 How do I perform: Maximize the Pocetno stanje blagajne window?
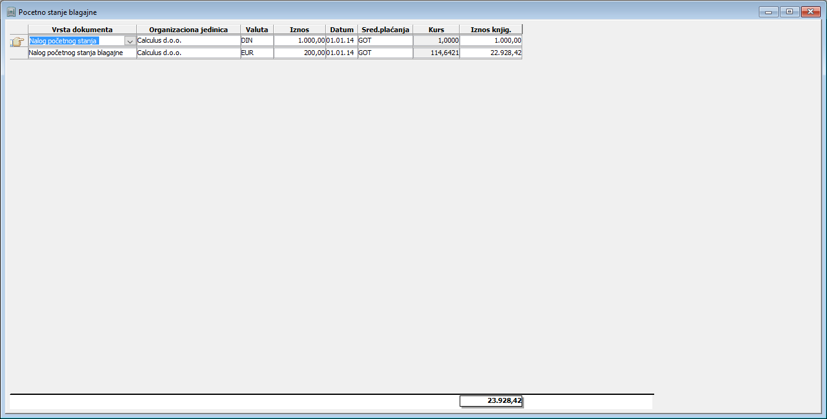tap(789, 12)
